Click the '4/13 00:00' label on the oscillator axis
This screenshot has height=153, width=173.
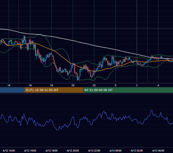(116, 150)
